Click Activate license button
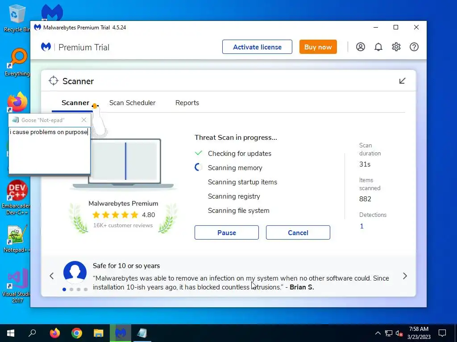The width and height of the screenshot is (457, 342). [x=257, y=47]
